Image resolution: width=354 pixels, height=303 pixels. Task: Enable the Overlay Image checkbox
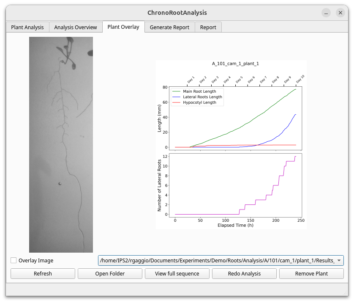14,261
